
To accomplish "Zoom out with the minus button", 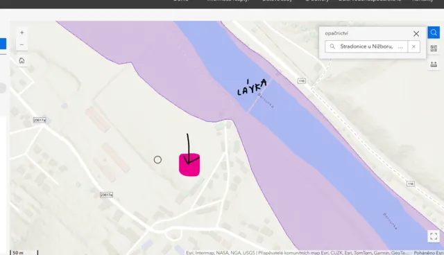I will coord(22,44).
